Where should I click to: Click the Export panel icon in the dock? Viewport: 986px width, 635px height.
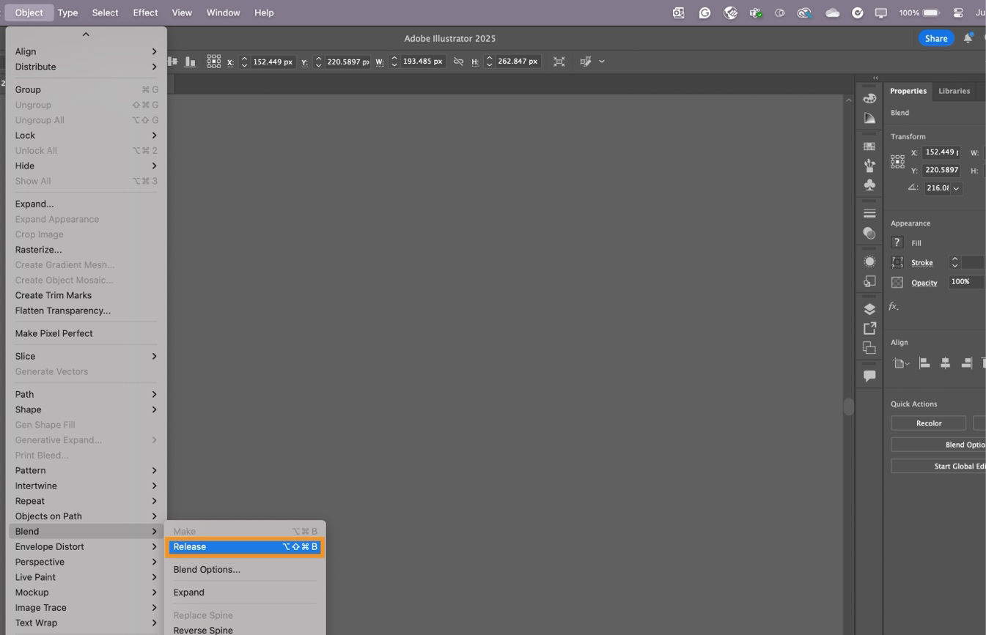869,330
